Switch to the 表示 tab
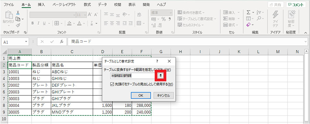310x124 pixels. click(132, 5)
